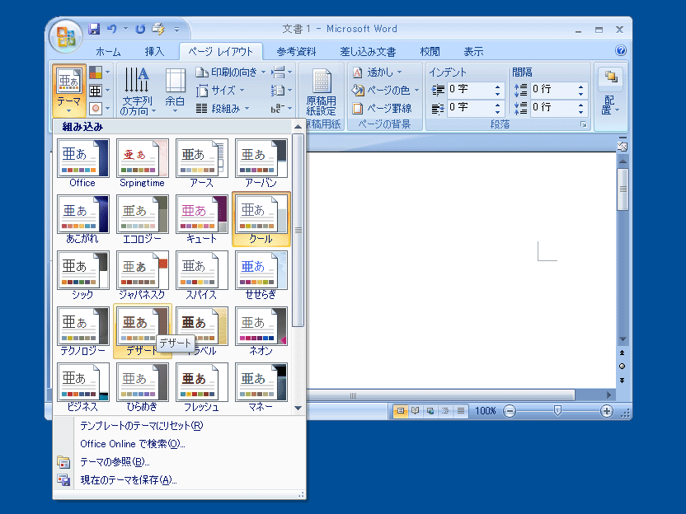The width and height of the screenshot is (686, 514).
Task: Switch to the 差し込み文書 tab
Action: (368, 52)
